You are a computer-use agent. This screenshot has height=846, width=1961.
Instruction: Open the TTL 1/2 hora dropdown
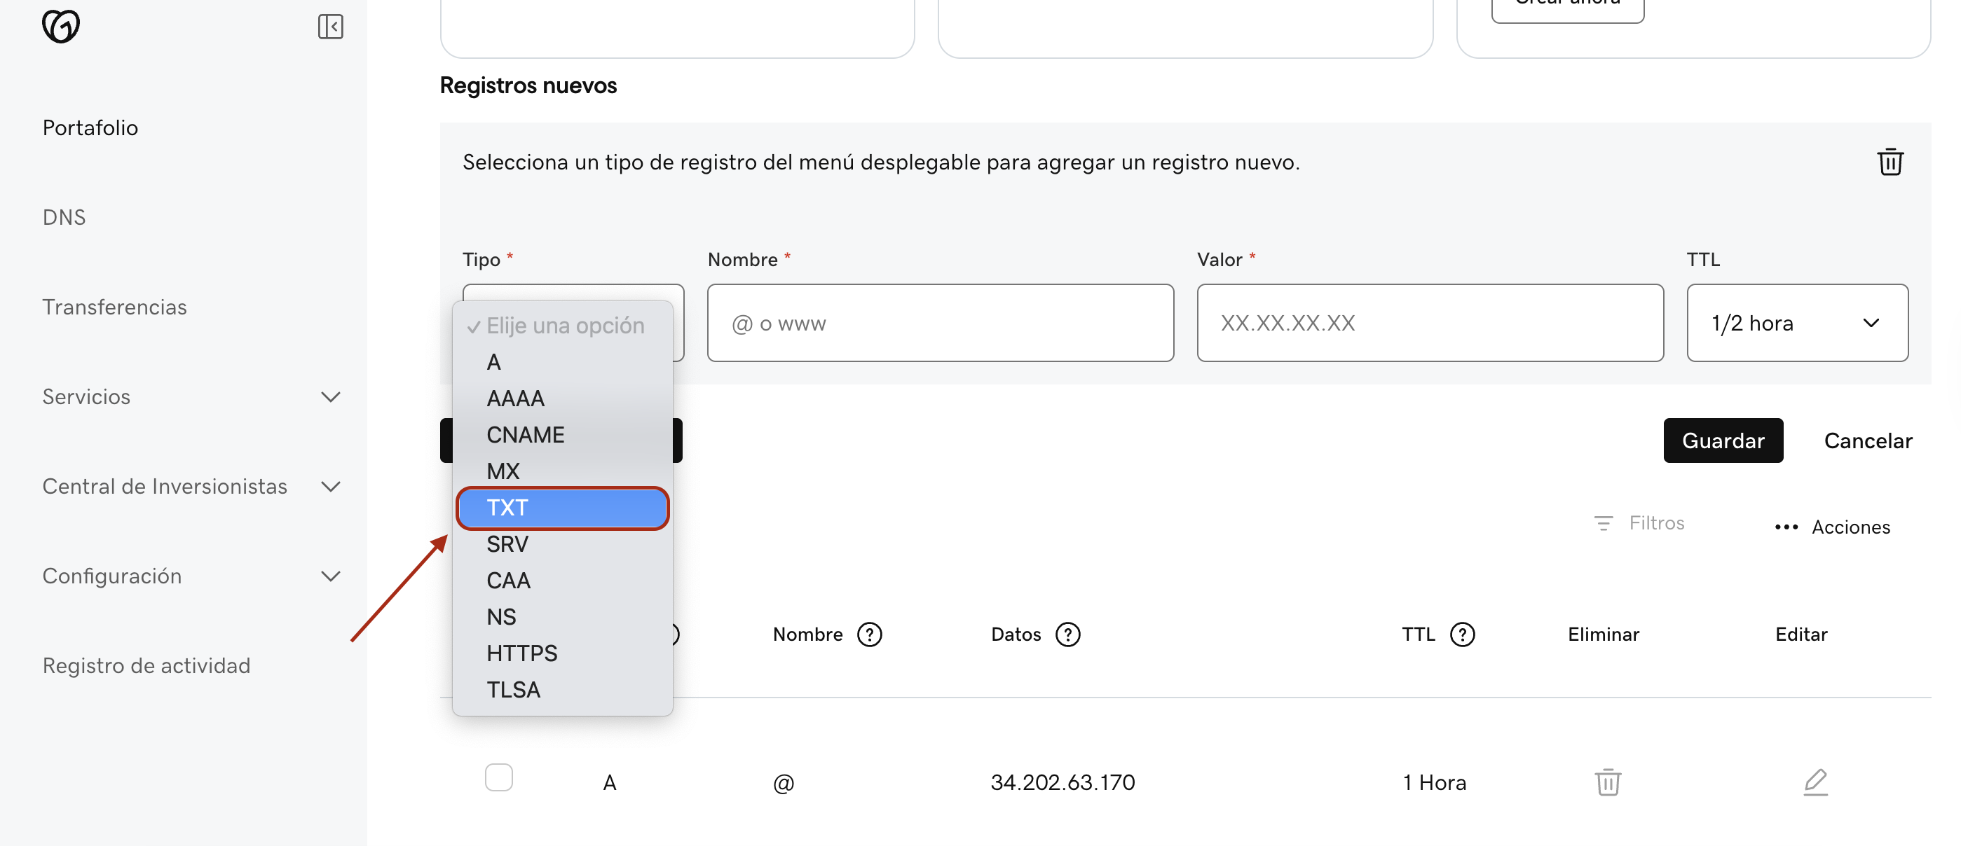pos(1796,324)
